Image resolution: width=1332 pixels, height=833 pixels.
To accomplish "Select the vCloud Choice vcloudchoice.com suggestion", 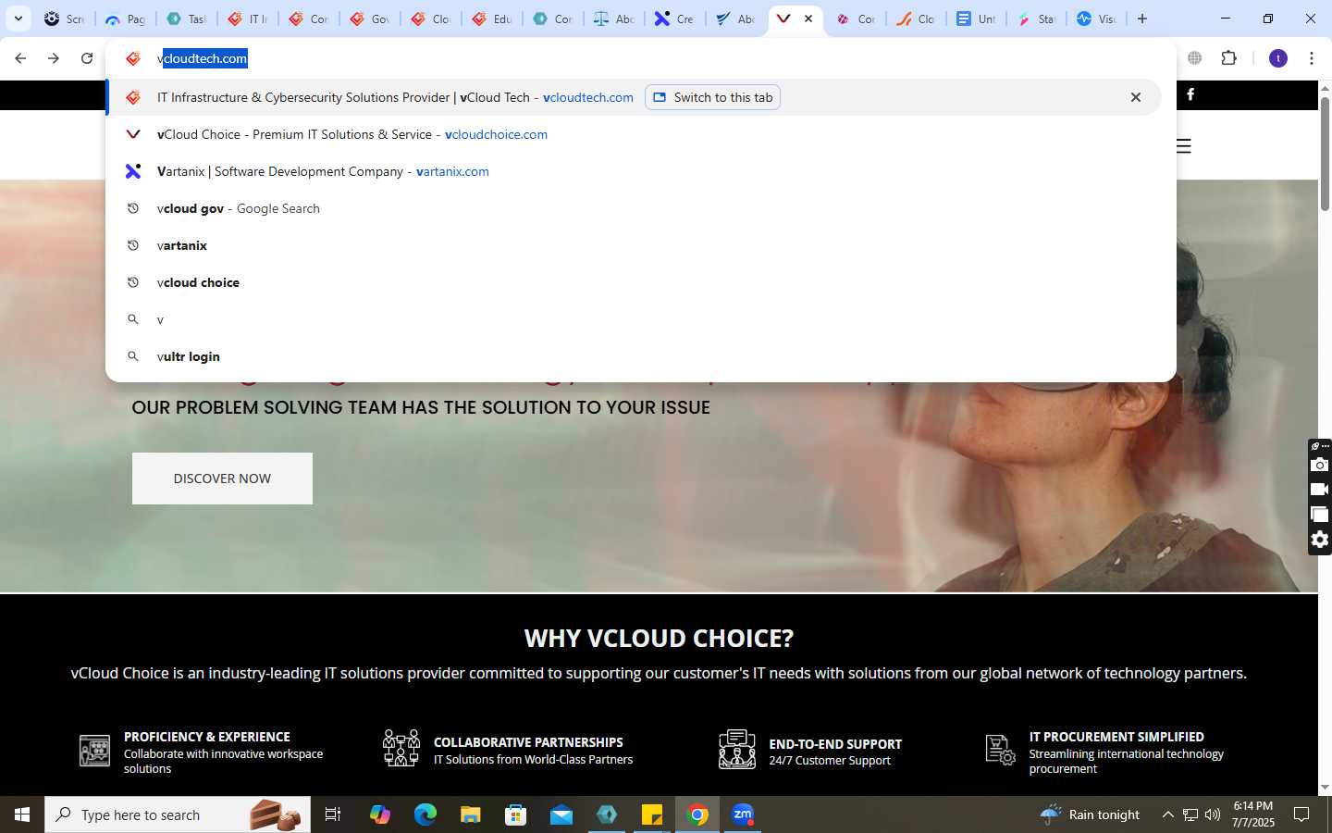I will (x=633, y=134).
